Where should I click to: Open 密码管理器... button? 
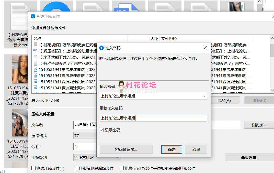126,149
